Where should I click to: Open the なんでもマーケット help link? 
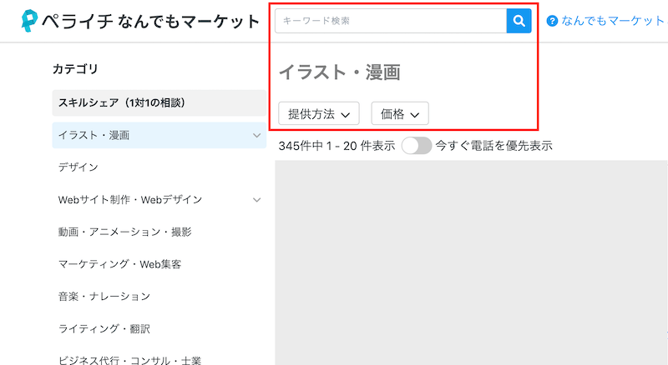(613, 21)
